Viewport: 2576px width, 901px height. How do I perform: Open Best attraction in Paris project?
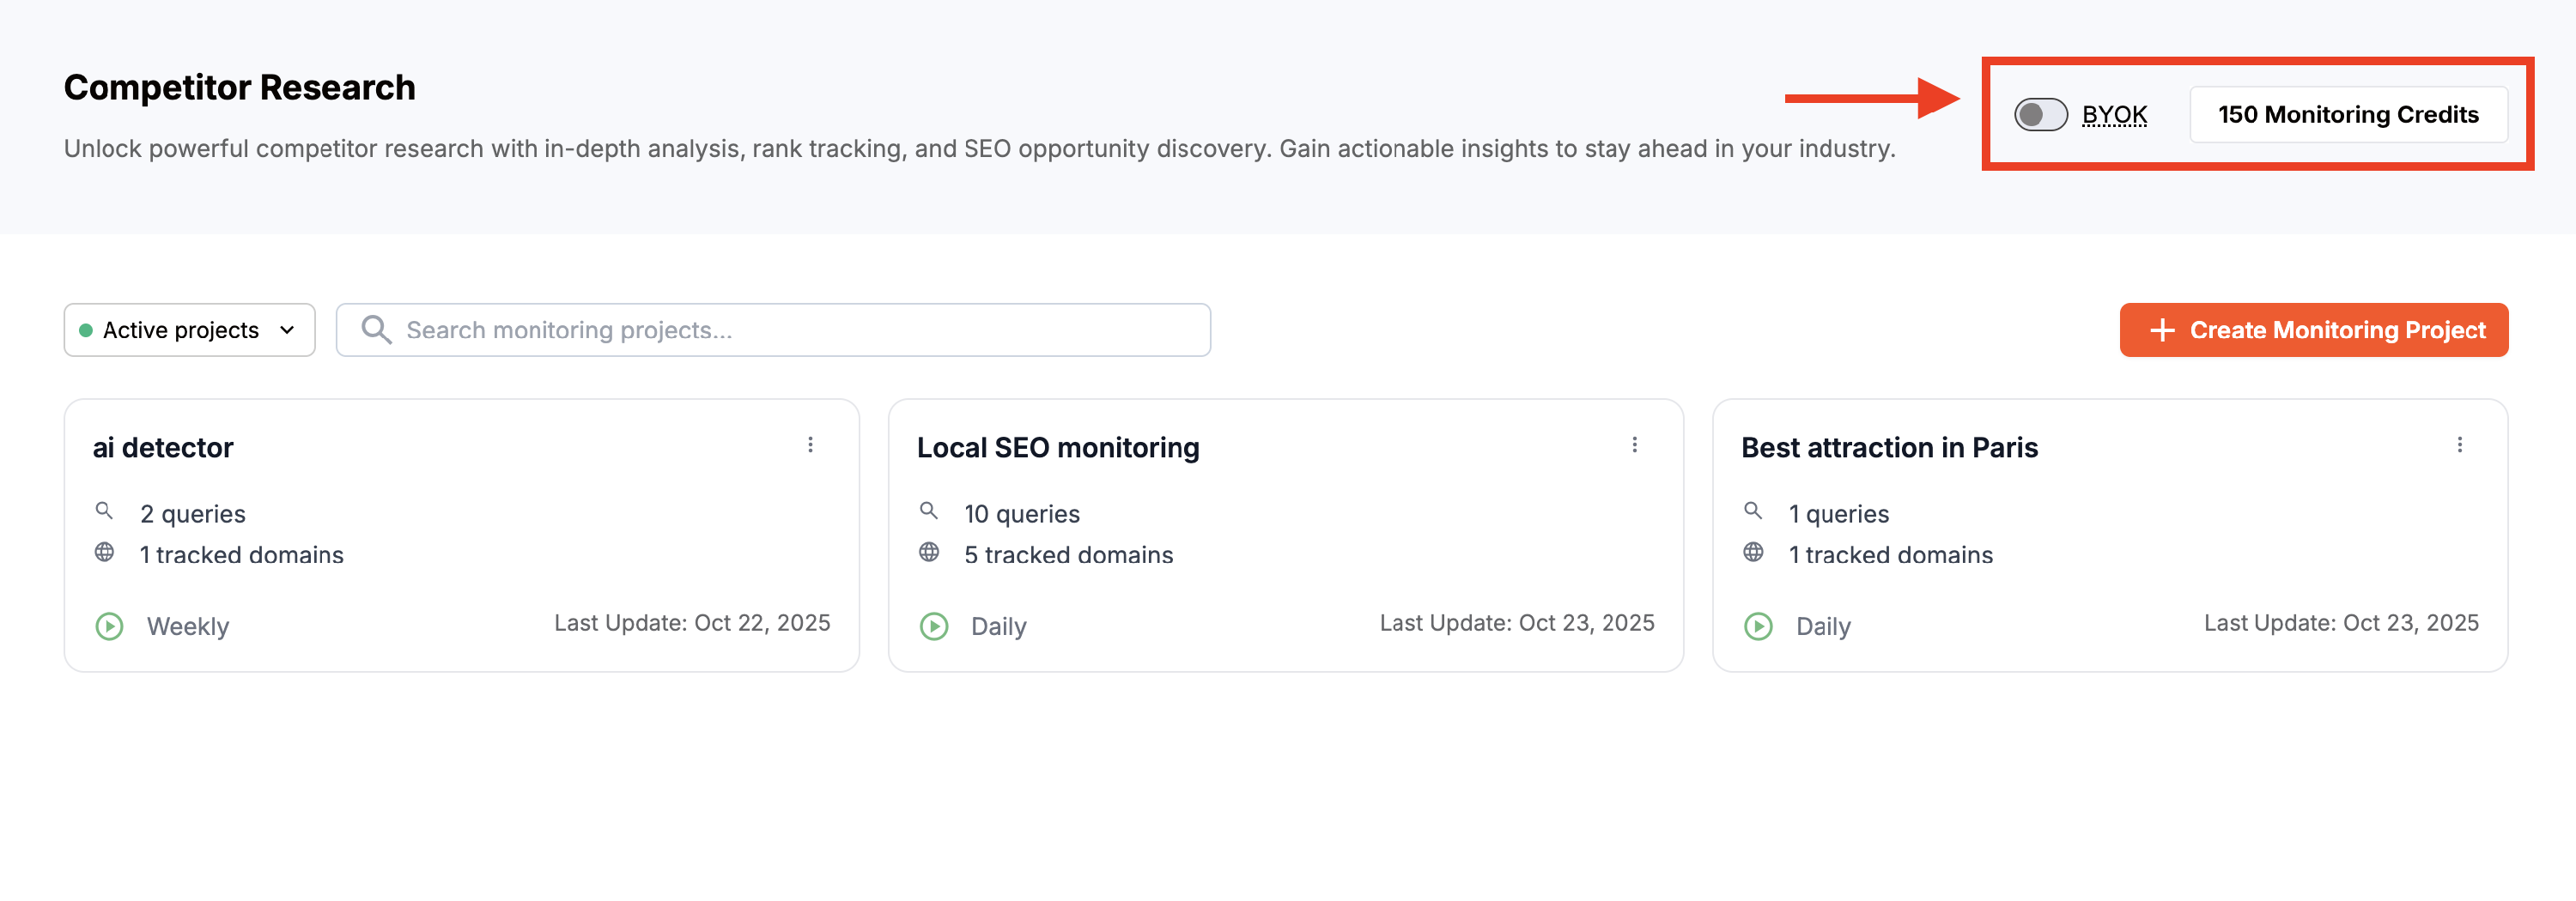pyautogui.click(x=1888, y=448)
